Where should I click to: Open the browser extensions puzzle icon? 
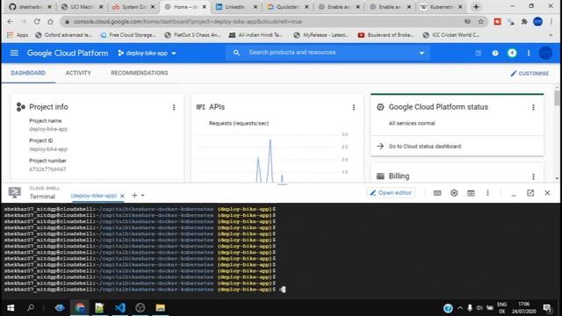(524, 21)
